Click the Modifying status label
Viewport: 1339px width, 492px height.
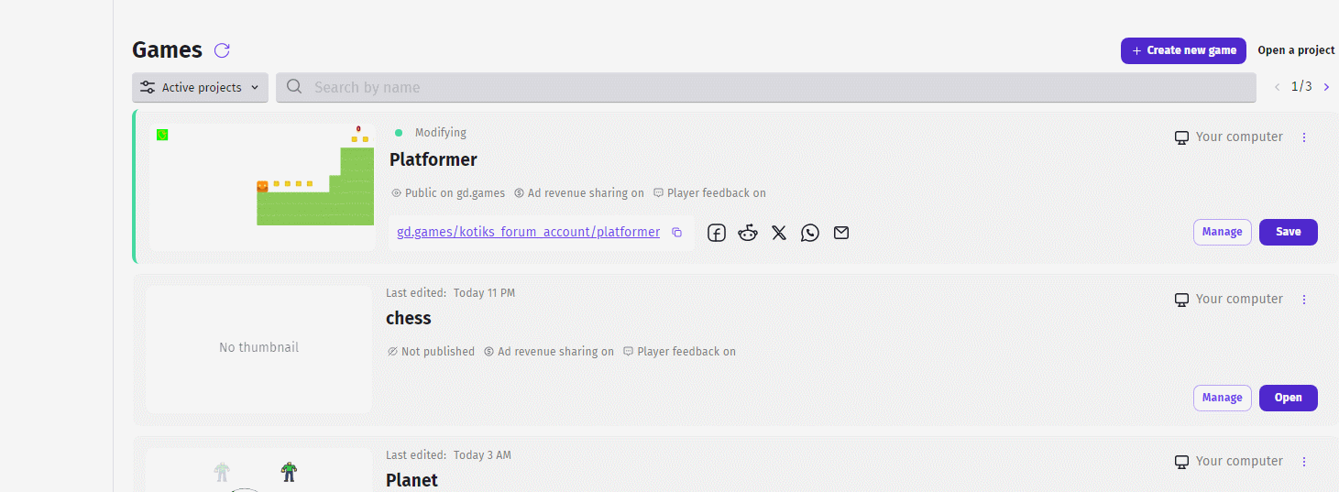click(440, 133)
